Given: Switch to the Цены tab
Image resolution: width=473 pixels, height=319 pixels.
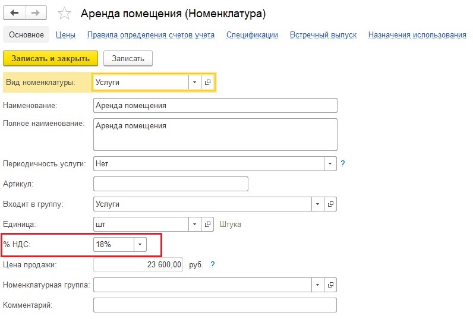Looking at the screenshot, I should pos(65,35).
